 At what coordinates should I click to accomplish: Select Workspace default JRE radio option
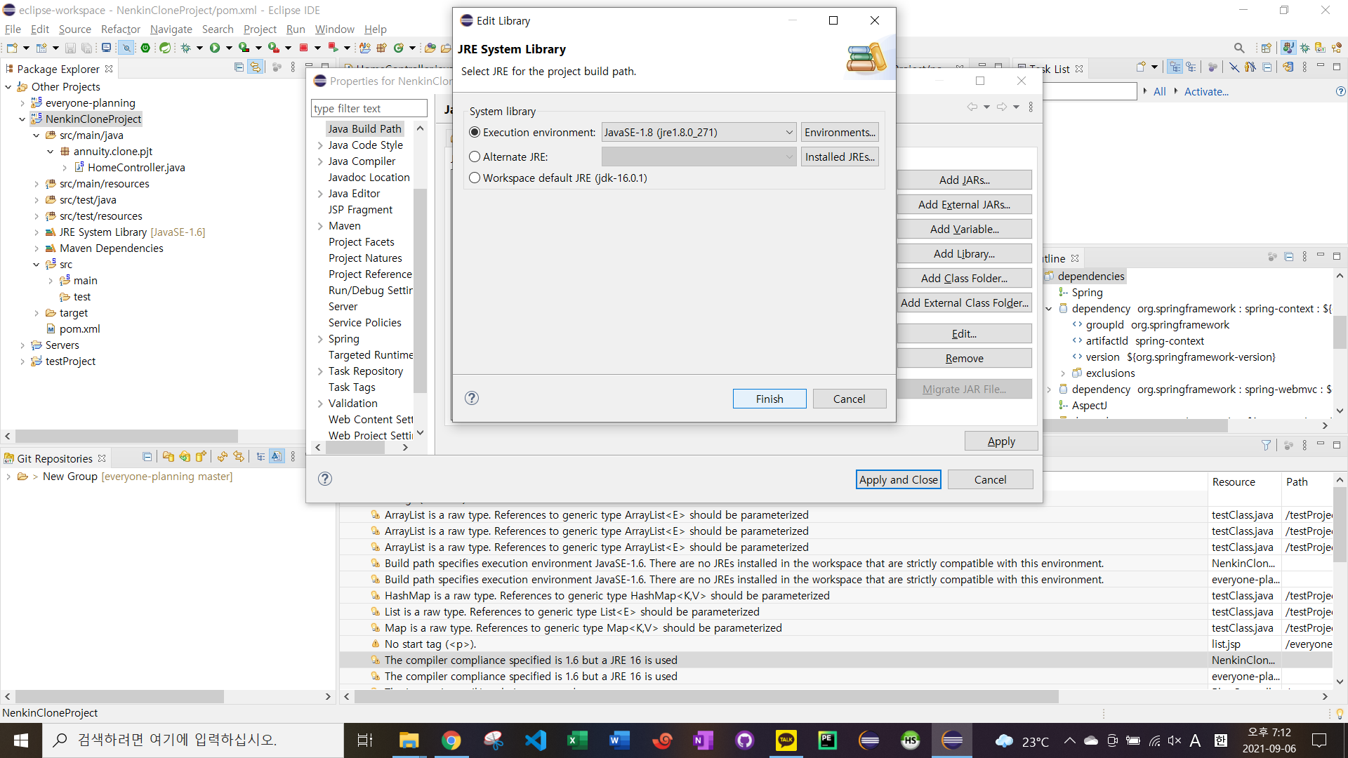[475, 178]
